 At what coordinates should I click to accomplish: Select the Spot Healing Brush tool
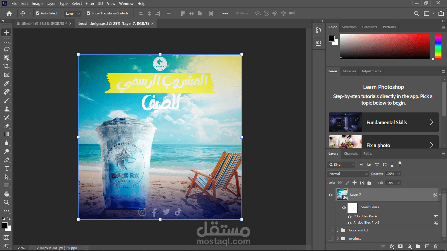pyautogui.click(x=6, y=92)
